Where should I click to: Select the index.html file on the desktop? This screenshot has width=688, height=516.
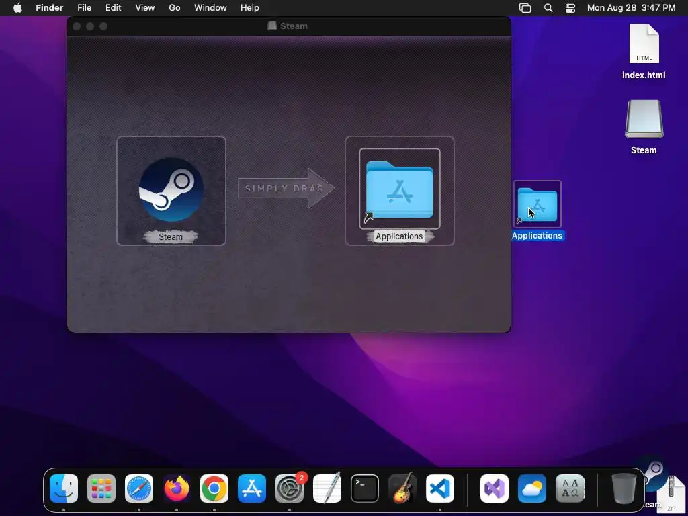tap(644, 44)
